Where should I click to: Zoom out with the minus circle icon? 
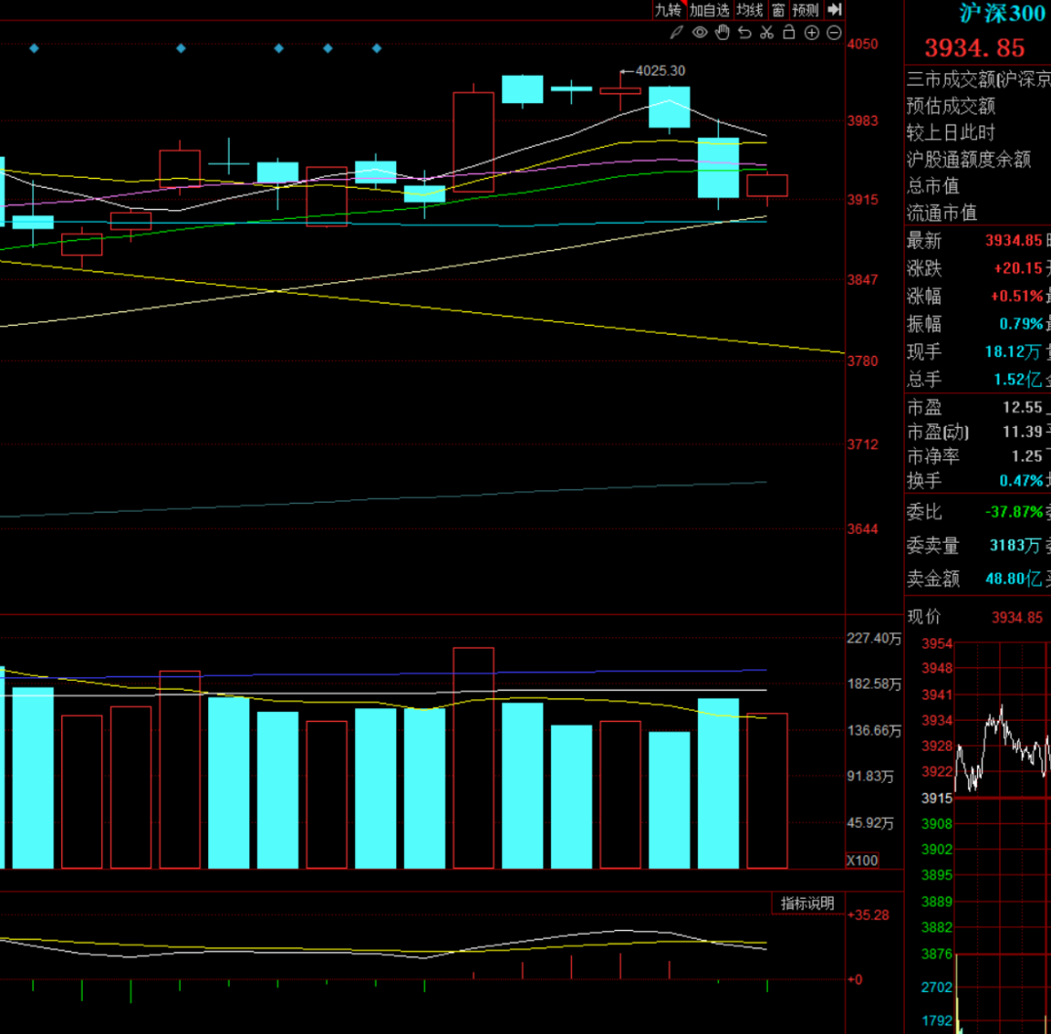point(834,33)
